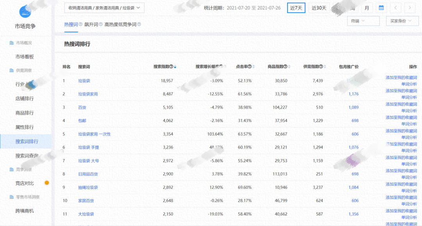Sort by 搜索指数 arrow icon
The image size is (422, 226).
pos(175,67)
